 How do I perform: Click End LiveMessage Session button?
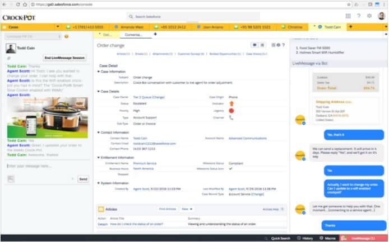coord(64,58)
